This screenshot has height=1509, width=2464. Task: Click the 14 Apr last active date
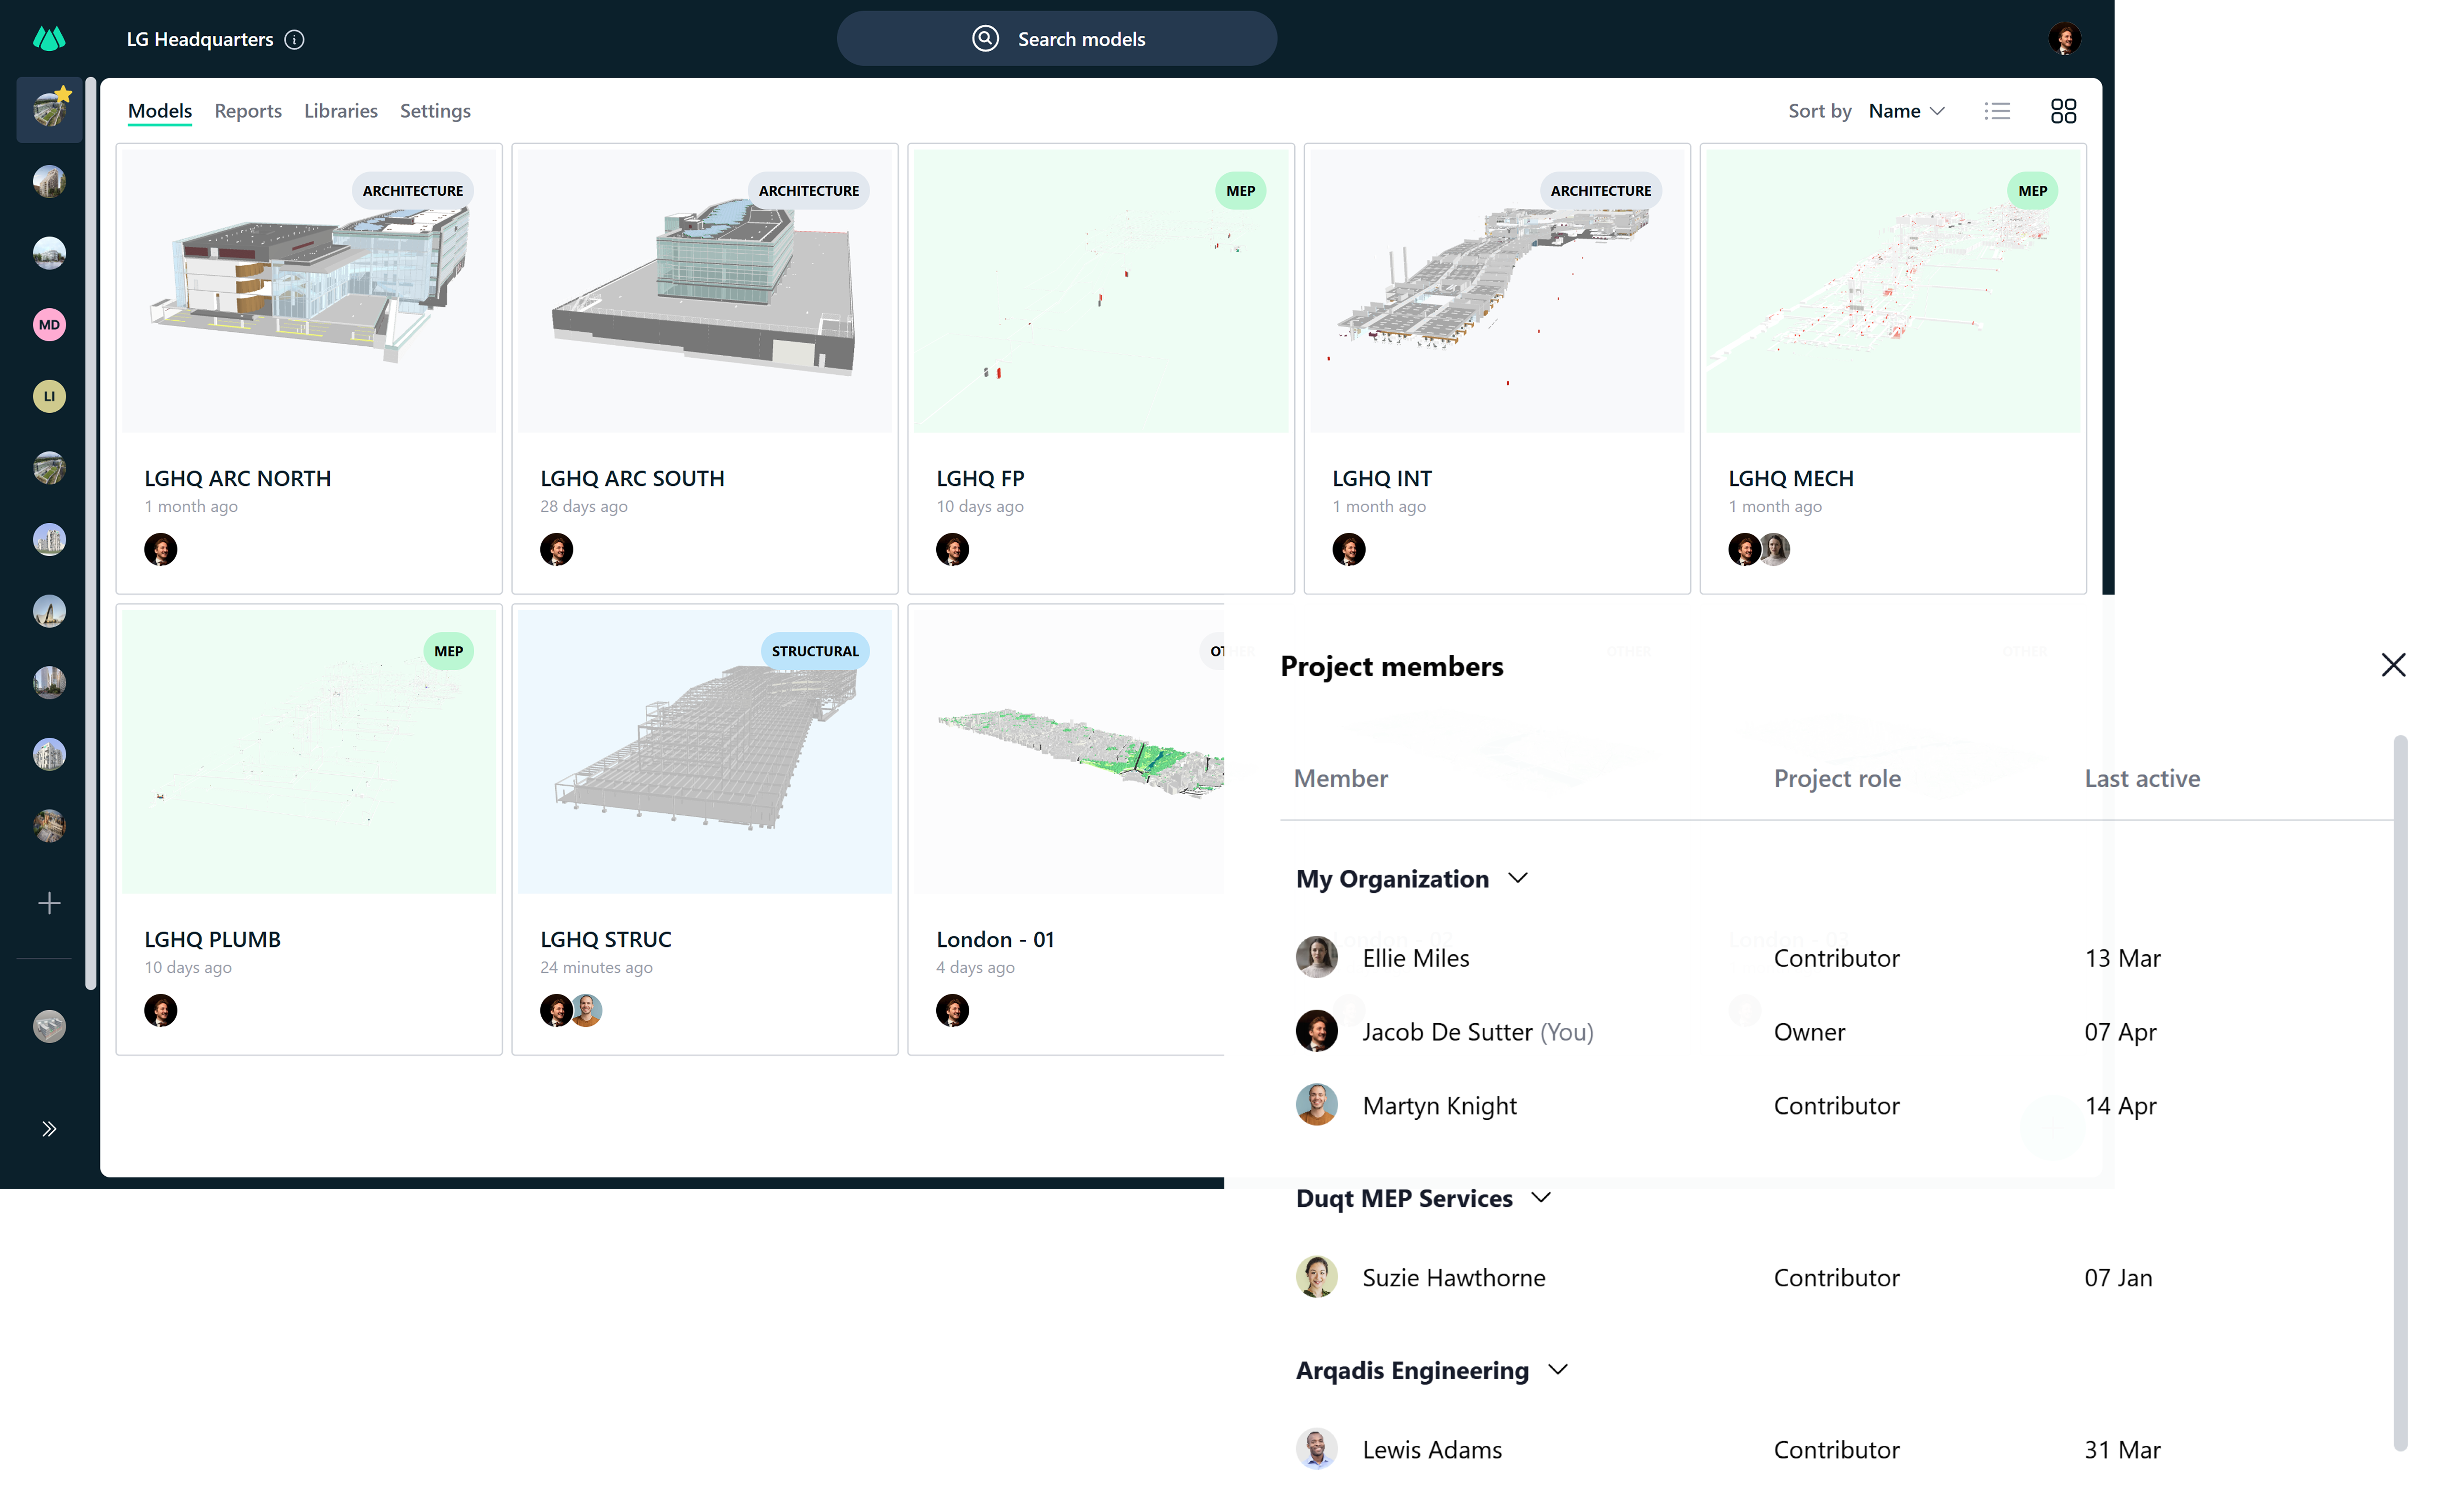(x=2120, y=1105)
